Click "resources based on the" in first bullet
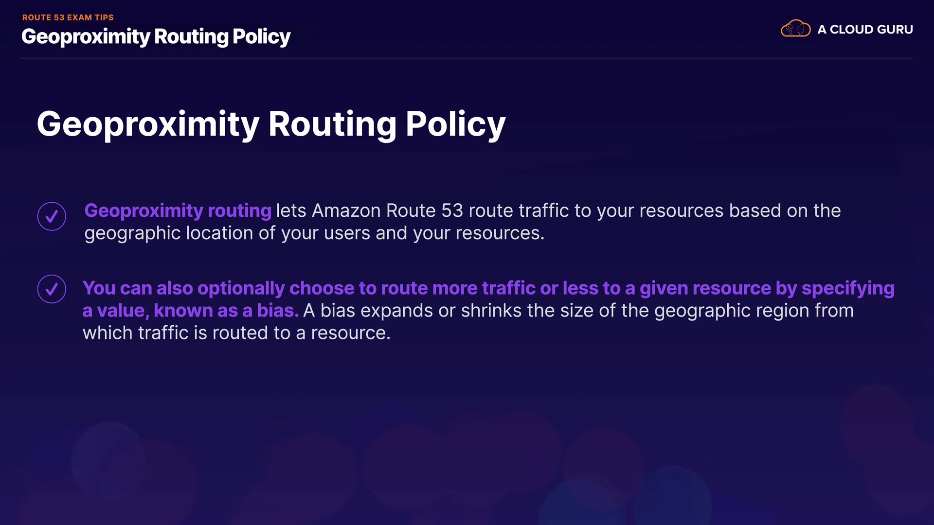Viewport: 934px width, 525px height. tap(739, 211)
